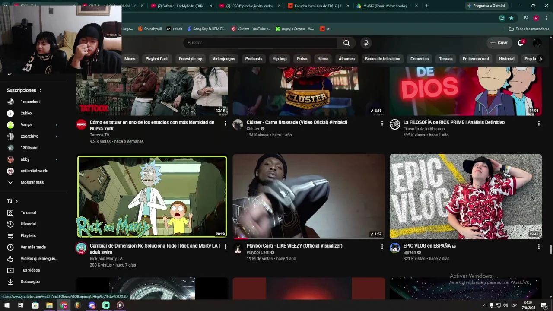Open Spreen channel avatar

[395, 248]
